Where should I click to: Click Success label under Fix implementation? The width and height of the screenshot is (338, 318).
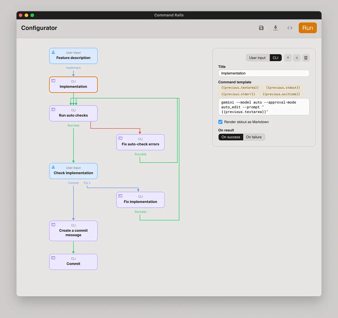pyautogui.click(x=140, y=212)
